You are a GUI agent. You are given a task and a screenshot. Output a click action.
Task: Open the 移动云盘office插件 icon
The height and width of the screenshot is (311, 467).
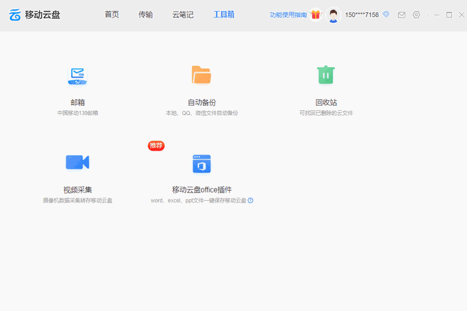tap(201, 164)
